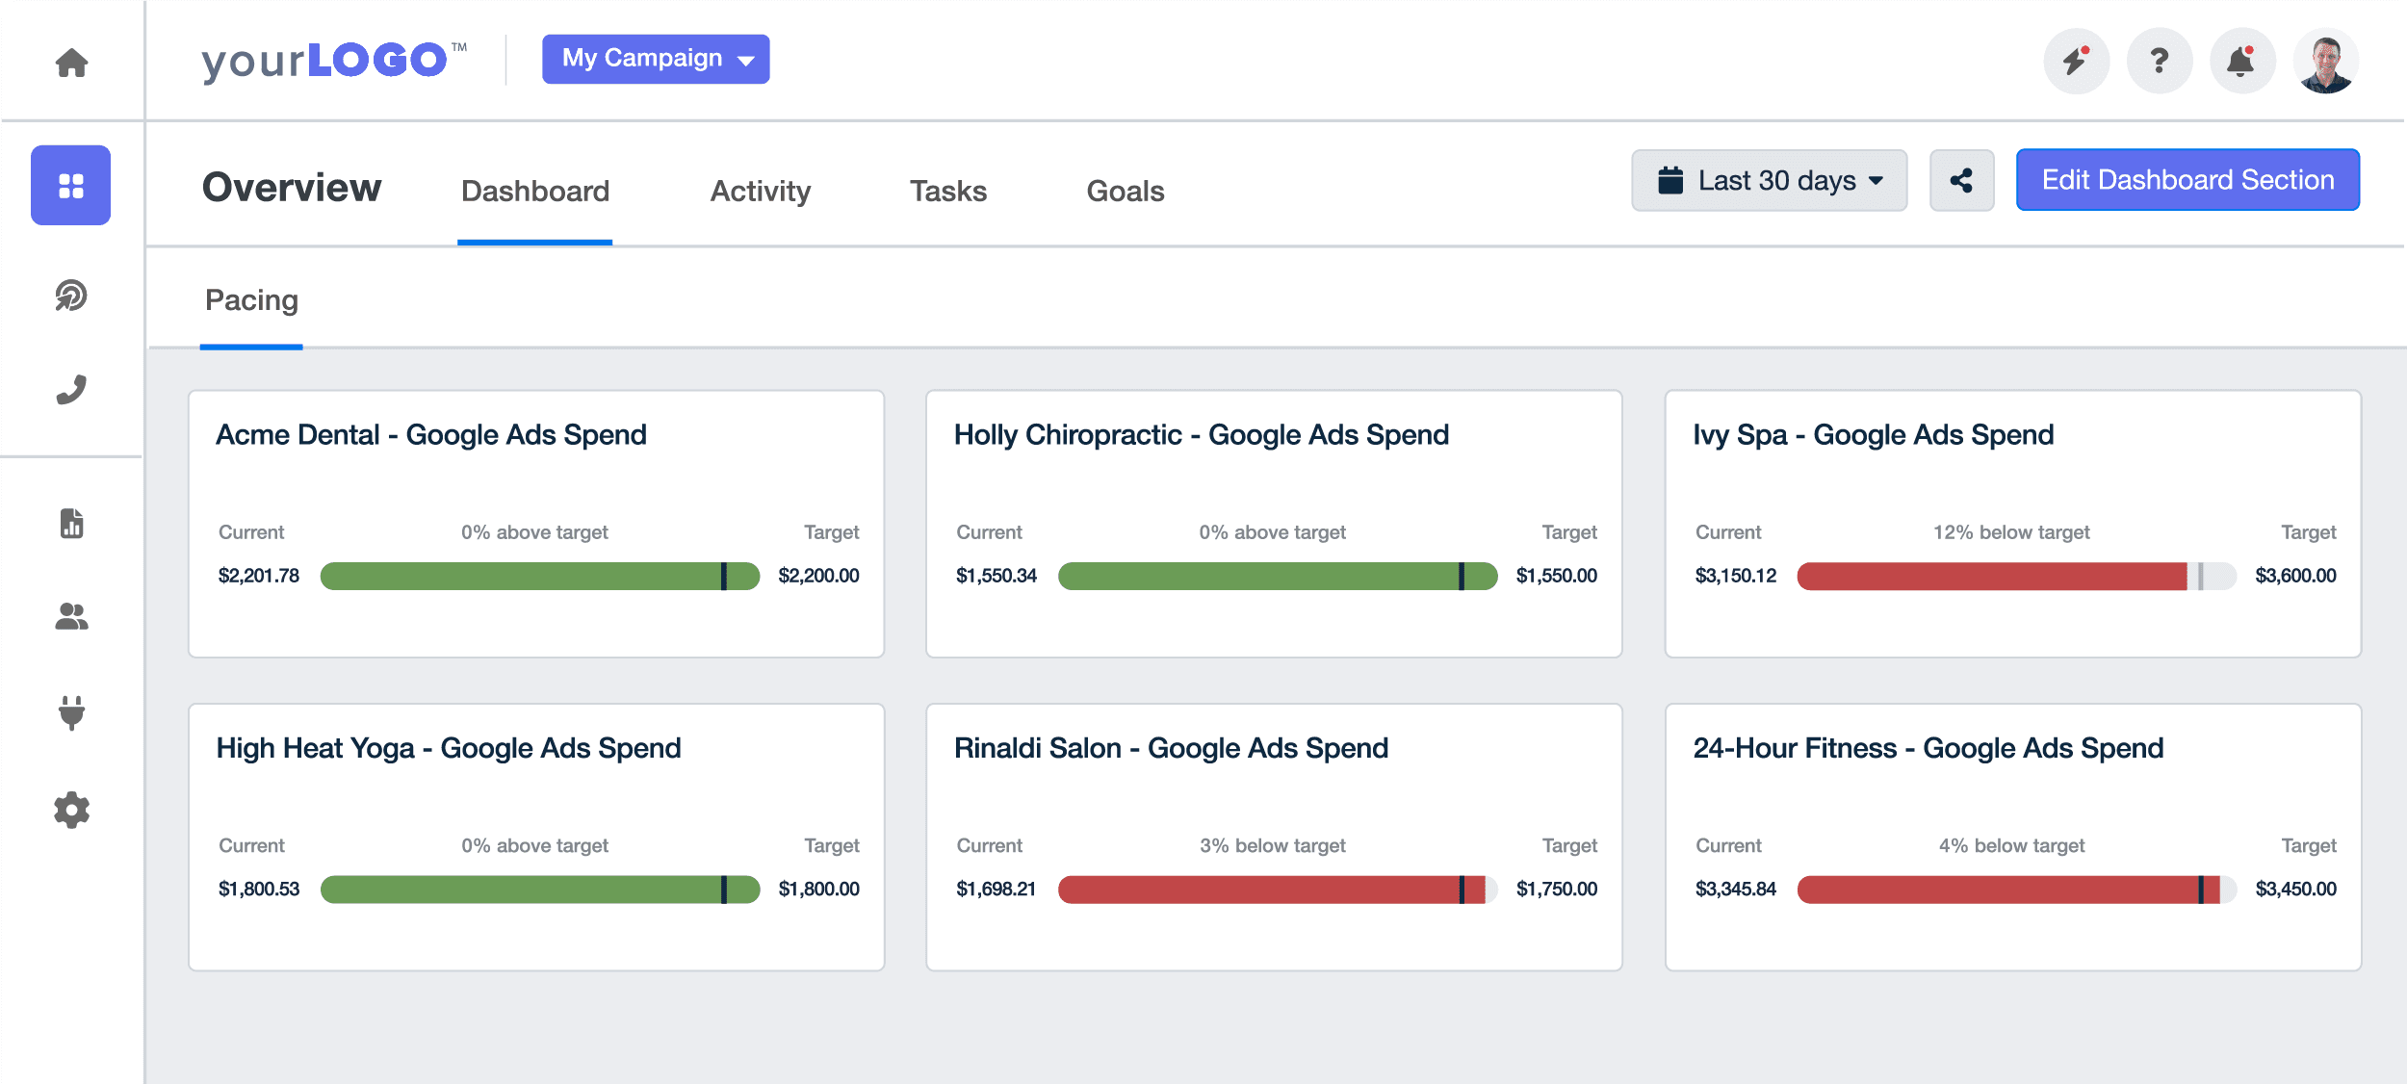Open the help question mark icon
Screen dimensions: 2407x1084
[2159, 62]
